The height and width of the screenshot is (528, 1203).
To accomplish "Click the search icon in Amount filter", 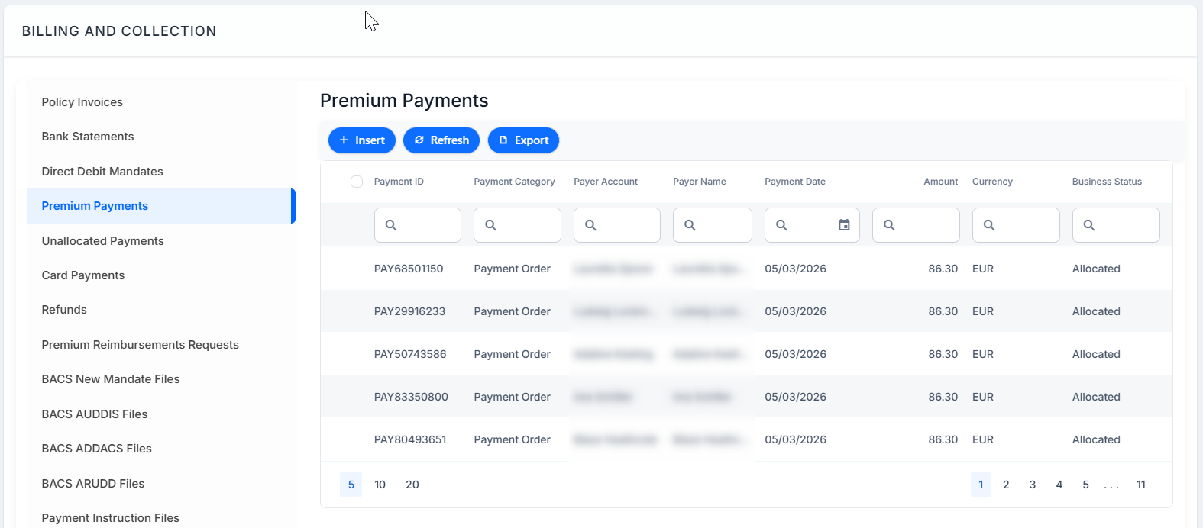I will [889, 225].
